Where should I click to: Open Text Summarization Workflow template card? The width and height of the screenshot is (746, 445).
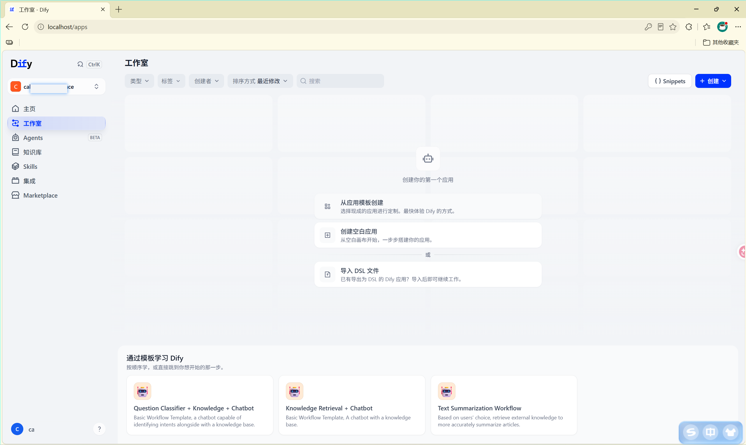click(504, 405)
